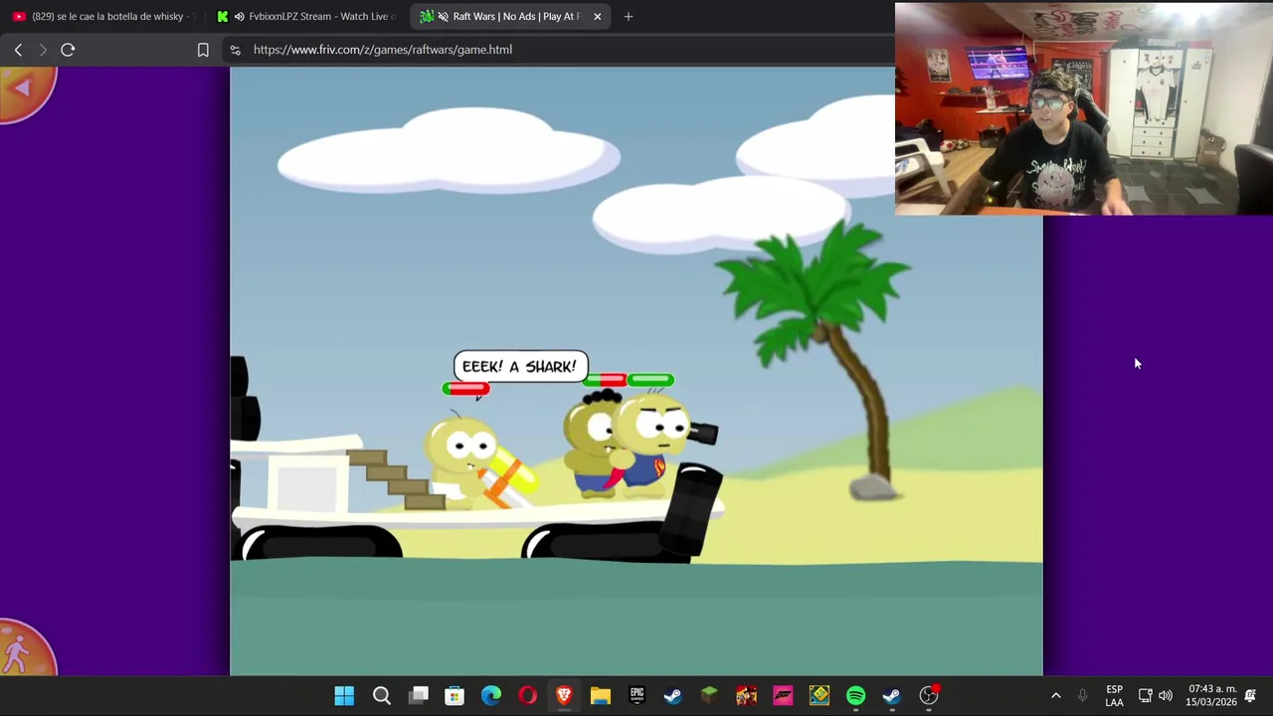Show hidden system tray icons
1273x716 pixels.
tap(1055, 696)
